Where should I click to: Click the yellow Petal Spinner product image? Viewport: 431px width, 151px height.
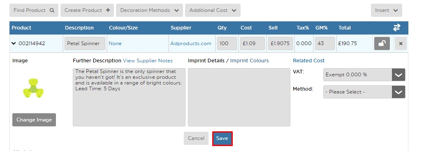33,89
